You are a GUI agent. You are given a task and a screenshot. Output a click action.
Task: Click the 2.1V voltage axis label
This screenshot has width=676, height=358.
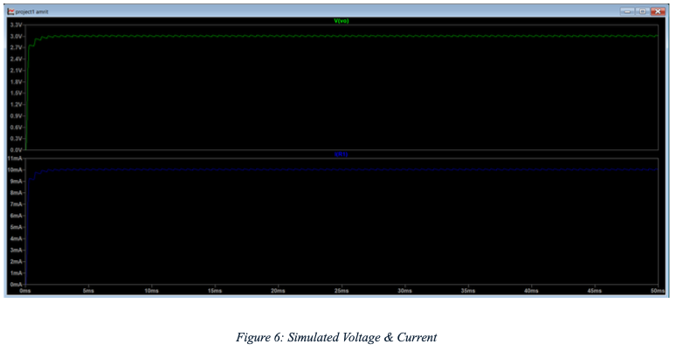click(16, 70)
